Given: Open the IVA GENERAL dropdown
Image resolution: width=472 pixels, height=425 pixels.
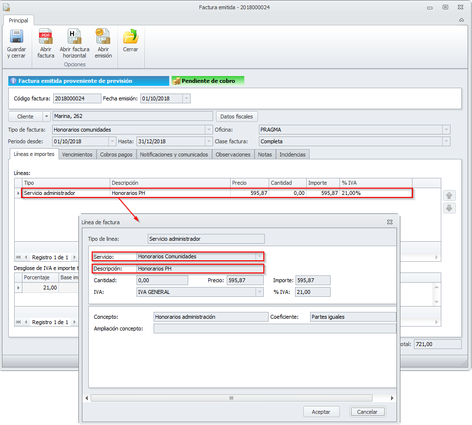Looking at the screenshot, I should (x=259, y=292).
